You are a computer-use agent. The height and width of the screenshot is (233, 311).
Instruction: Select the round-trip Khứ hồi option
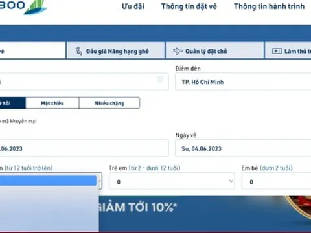point(13,103)
